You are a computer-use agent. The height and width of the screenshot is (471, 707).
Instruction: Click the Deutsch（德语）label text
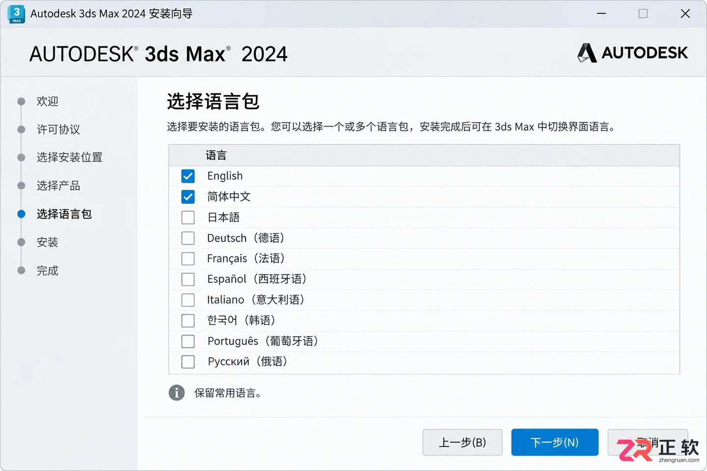246,238
